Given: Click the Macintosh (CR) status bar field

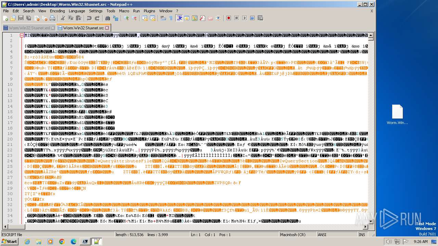Looking at the screenshot, I should point(298,235).
